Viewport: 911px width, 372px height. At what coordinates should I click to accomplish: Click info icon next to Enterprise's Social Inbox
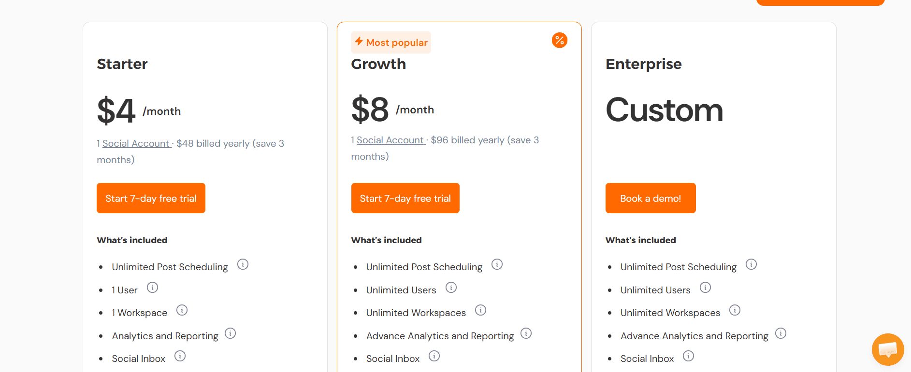pyautogui.click(x=689, y=356)
